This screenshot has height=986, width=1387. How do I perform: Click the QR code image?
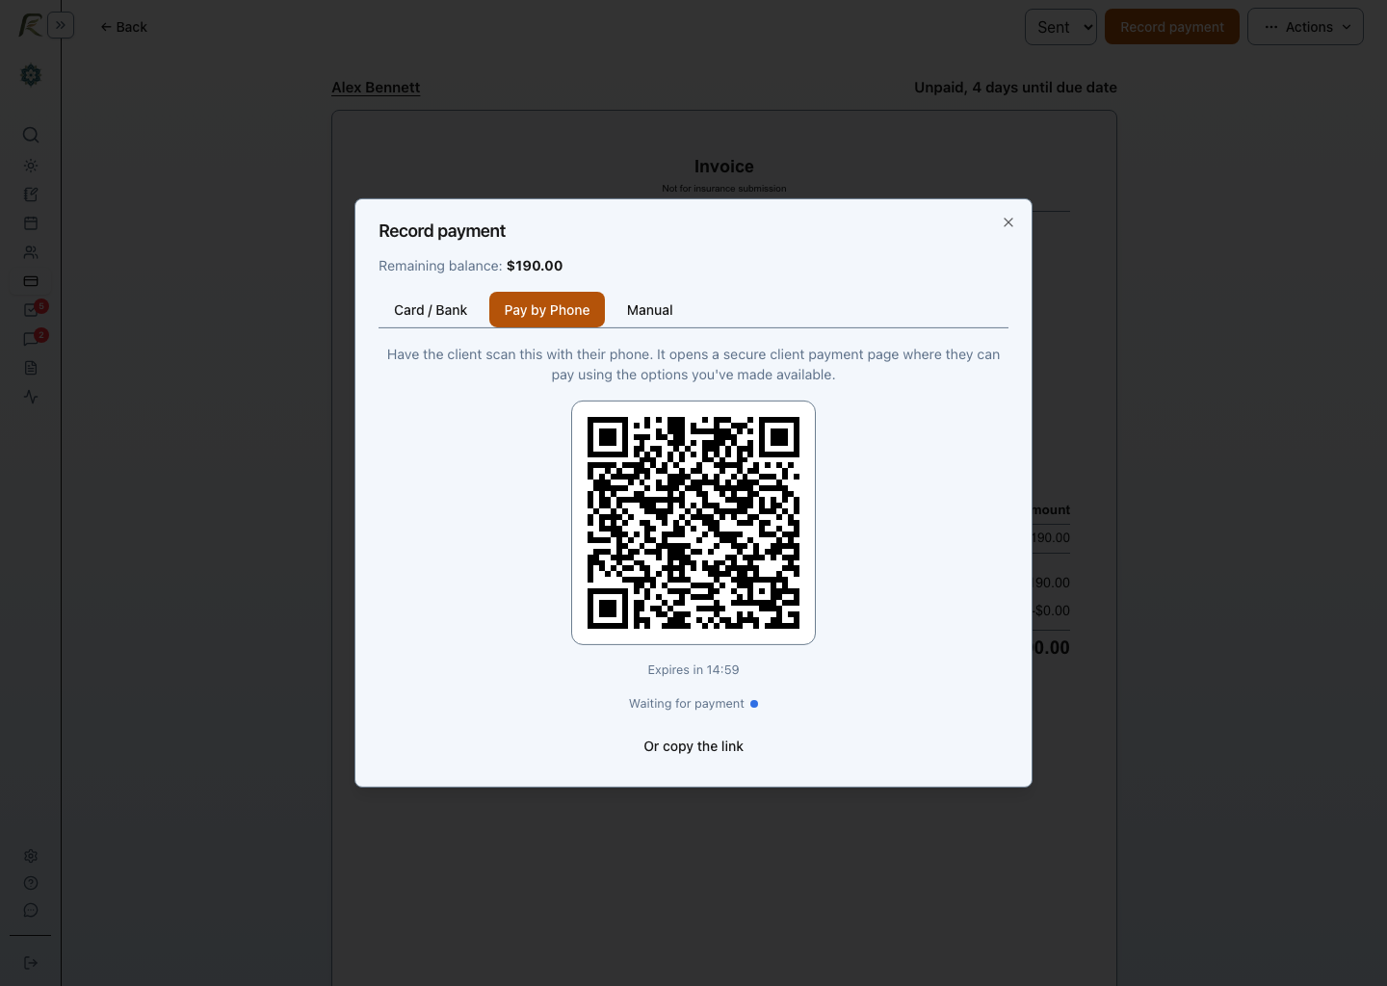[693, 523]
